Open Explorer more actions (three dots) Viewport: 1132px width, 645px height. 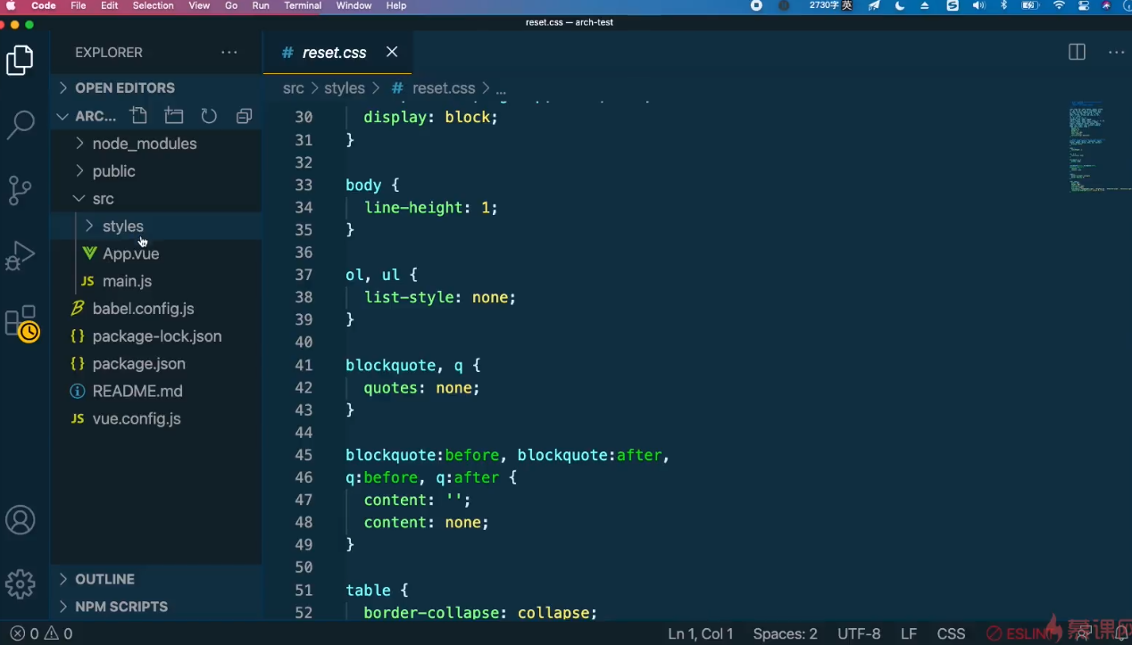(x=229, y=53)
